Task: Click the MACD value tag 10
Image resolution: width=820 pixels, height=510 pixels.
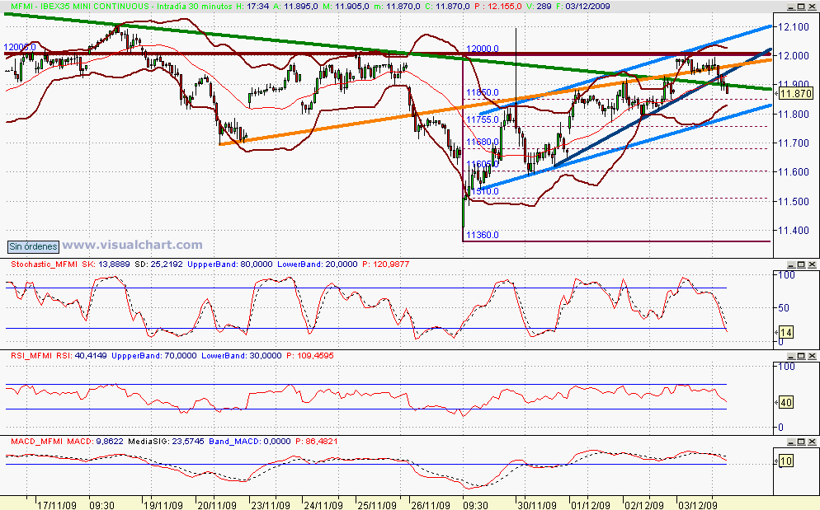Action: click(786, 461)
